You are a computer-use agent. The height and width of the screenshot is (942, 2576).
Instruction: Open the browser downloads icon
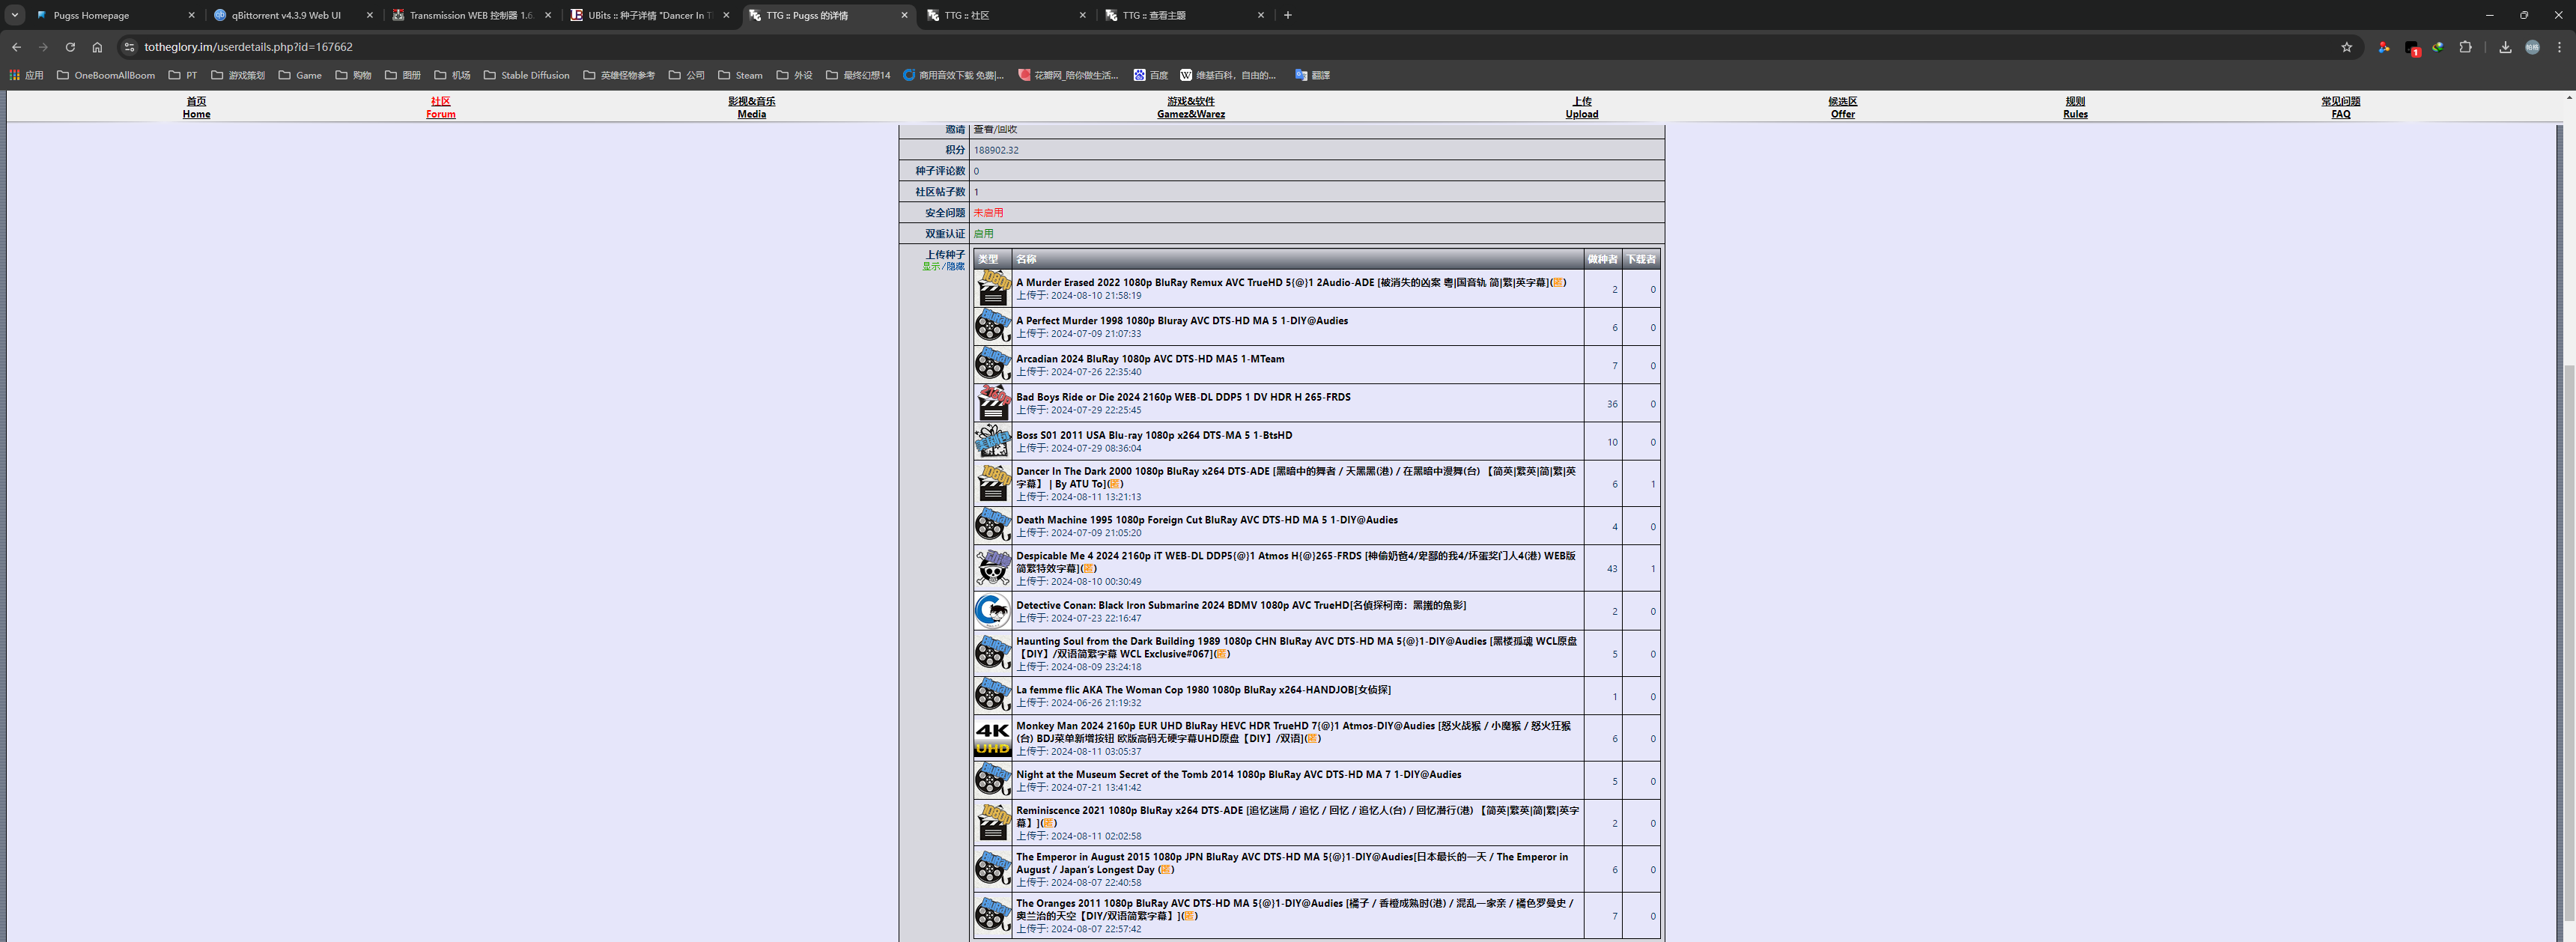(2505, 47)
